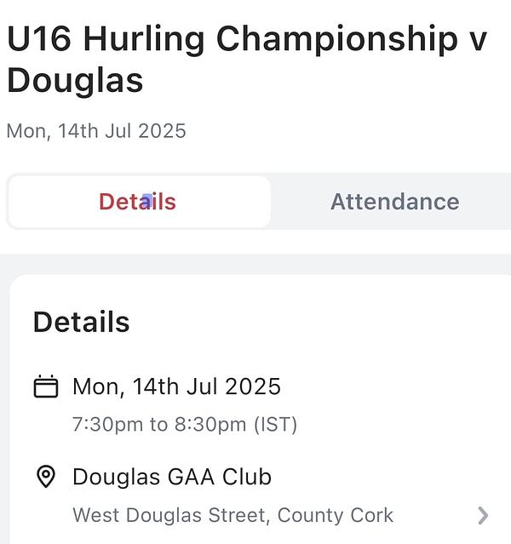
Task: Tap the location pin icon
Action: click(x=46, y=477)
